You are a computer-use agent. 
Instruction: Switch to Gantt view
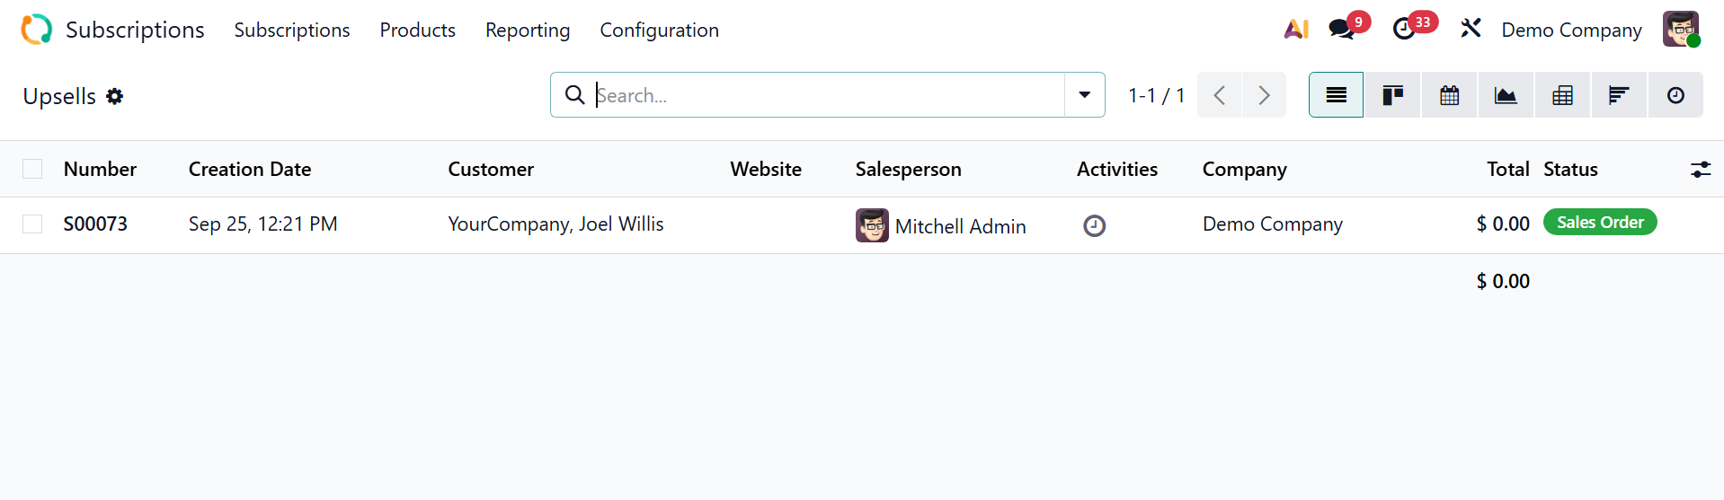1619,95
